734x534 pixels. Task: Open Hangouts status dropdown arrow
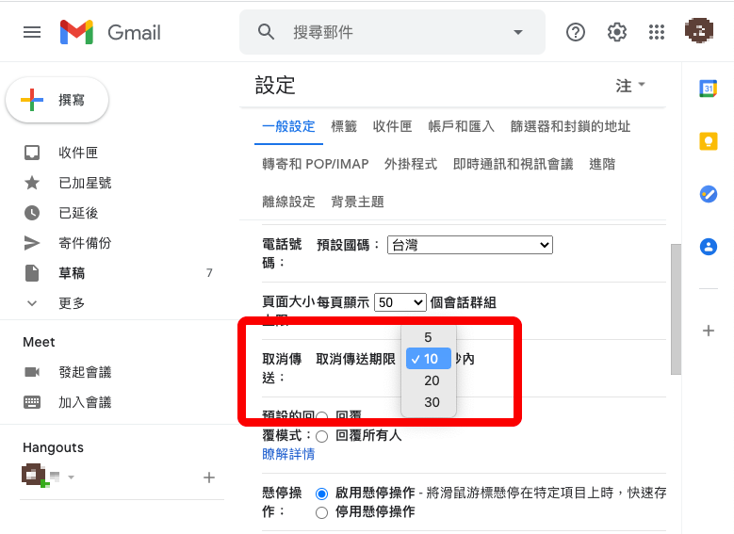coord(72,477)
